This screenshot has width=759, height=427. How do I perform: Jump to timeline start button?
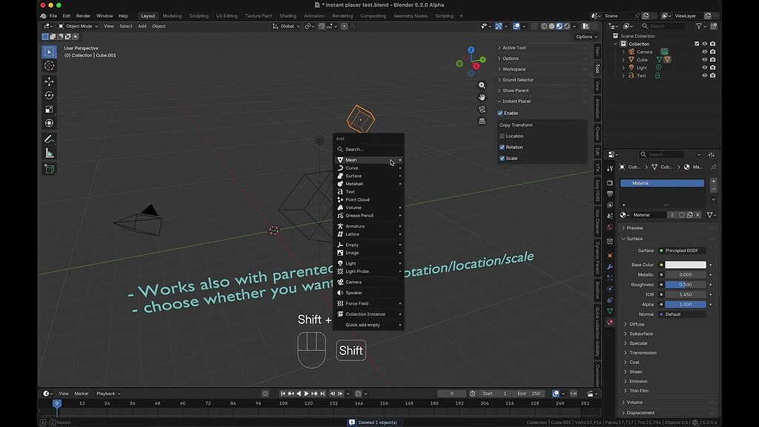[283, 394]
